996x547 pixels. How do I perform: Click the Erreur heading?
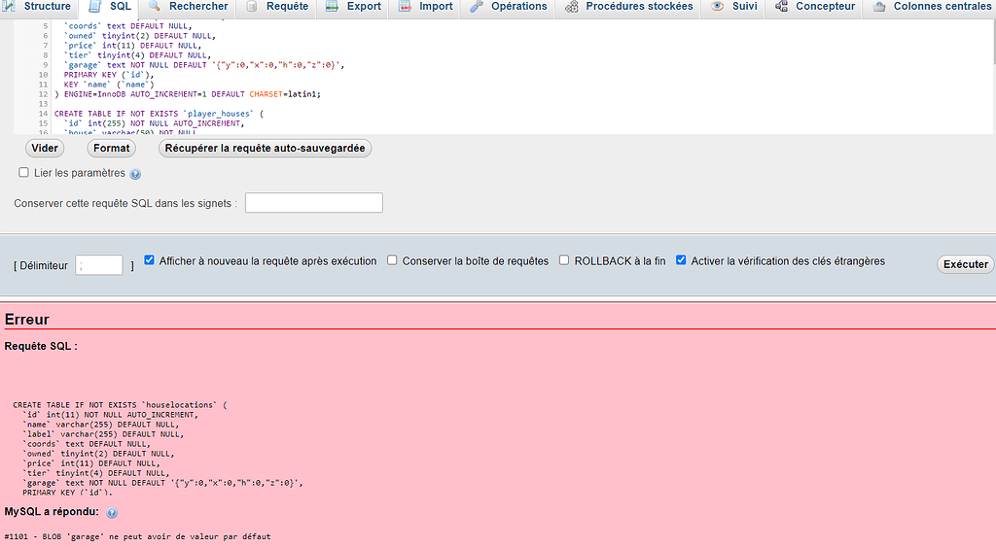26,320
